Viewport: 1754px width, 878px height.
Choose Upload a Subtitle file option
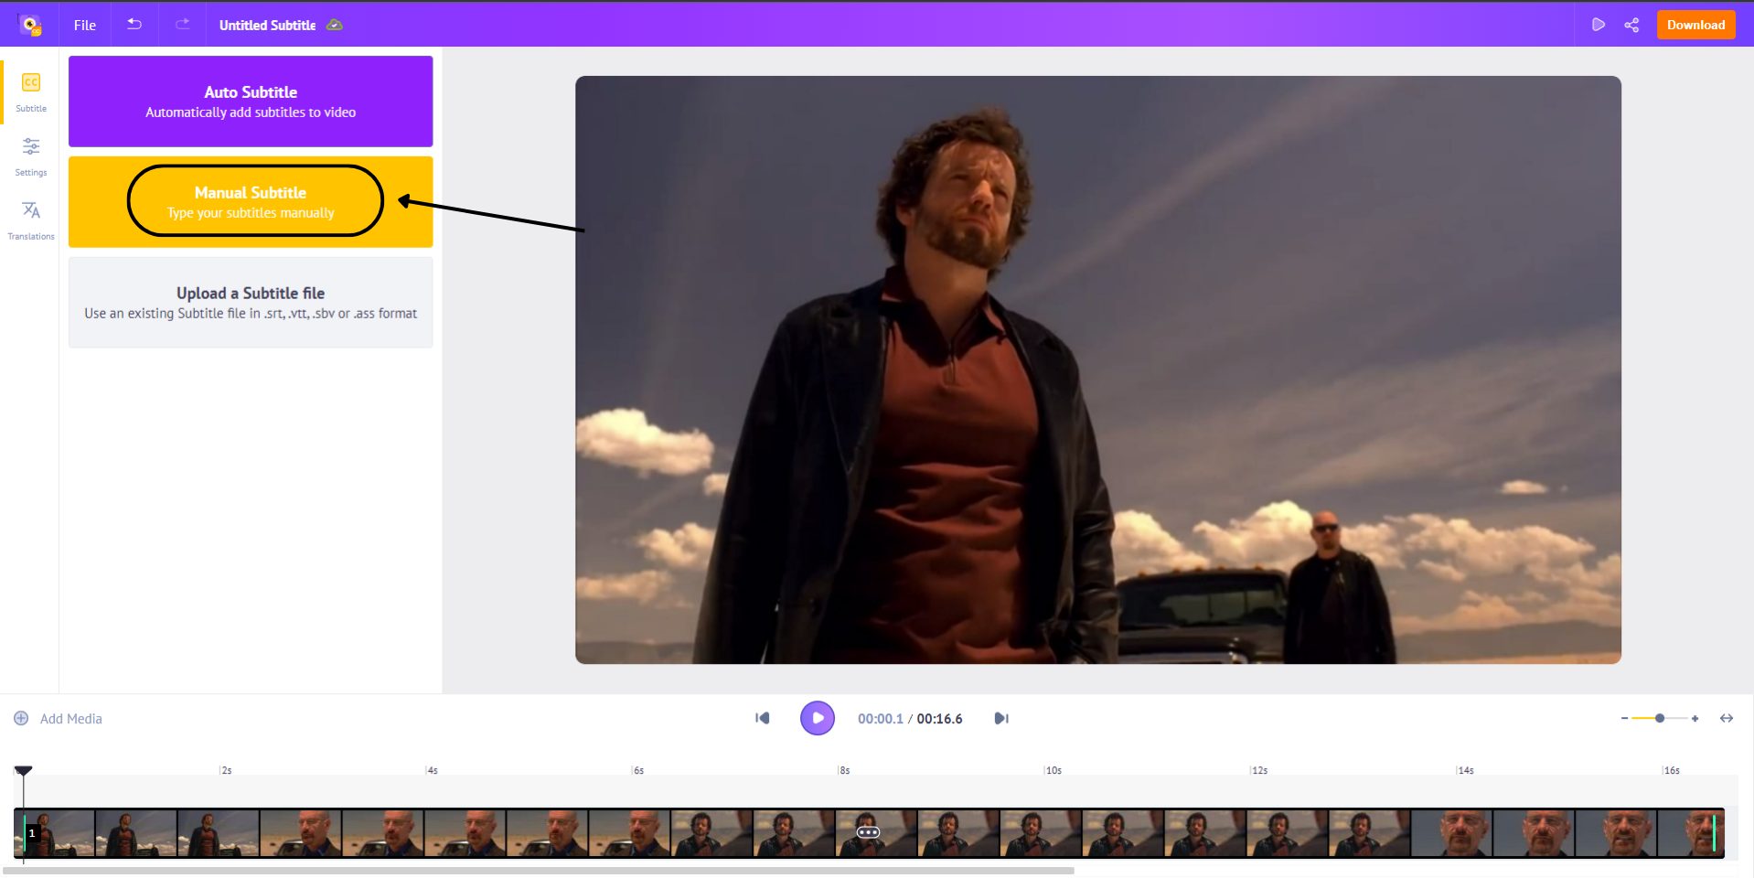point(251,302)
